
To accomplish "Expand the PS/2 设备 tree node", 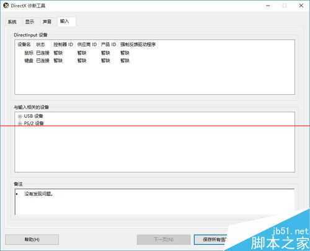I will (x=20, y=123).
